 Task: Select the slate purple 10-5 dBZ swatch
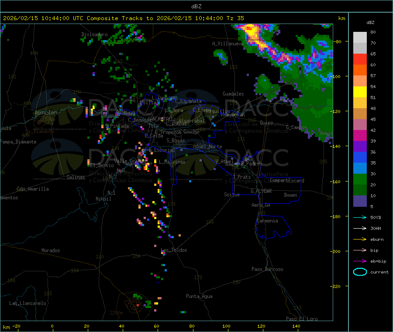click(x=360, y=201)
